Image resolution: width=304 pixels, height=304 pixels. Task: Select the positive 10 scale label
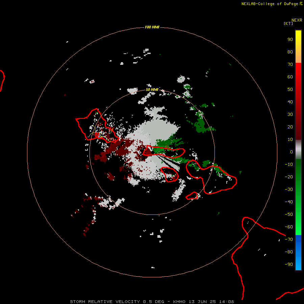click(290, 140)
